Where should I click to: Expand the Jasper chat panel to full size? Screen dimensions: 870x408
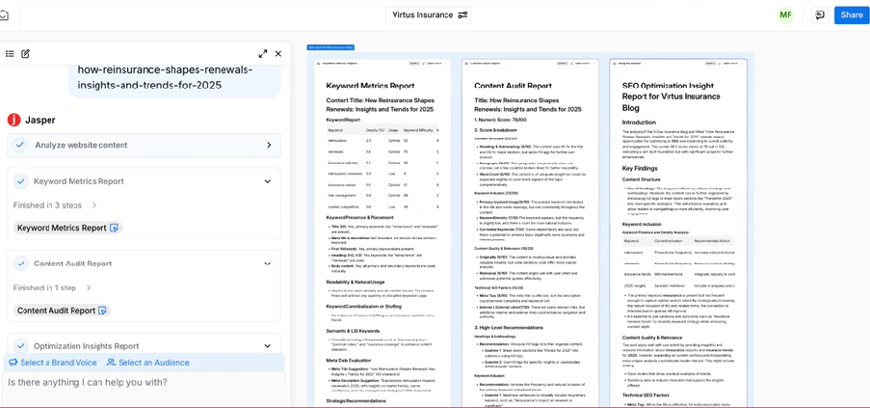[263, 54]
